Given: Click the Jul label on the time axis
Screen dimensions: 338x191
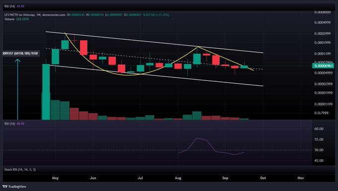Looking at the screenshot, I should pyautogui.click(x=140, y=178).
